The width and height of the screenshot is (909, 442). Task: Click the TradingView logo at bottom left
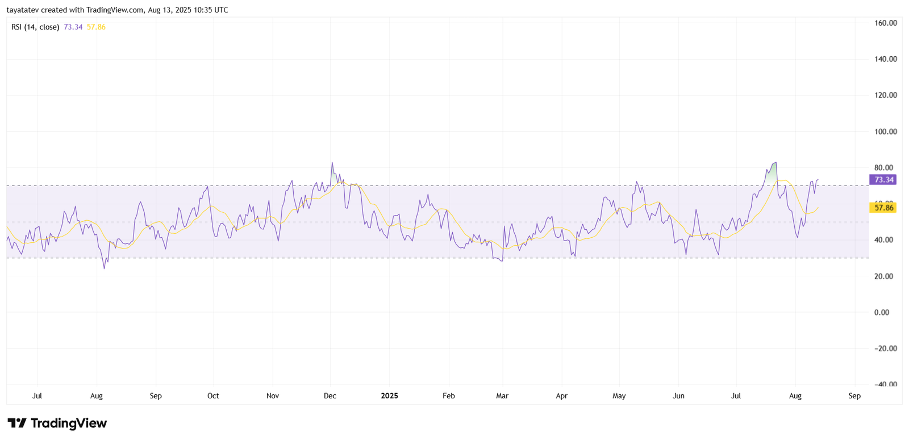(x=57, y=423)
